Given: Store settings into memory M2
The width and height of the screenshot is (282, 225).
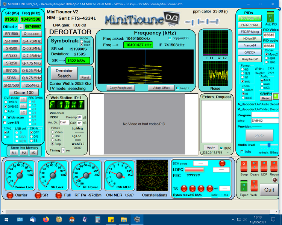Looking at the screenshot, I should point(24,153).
